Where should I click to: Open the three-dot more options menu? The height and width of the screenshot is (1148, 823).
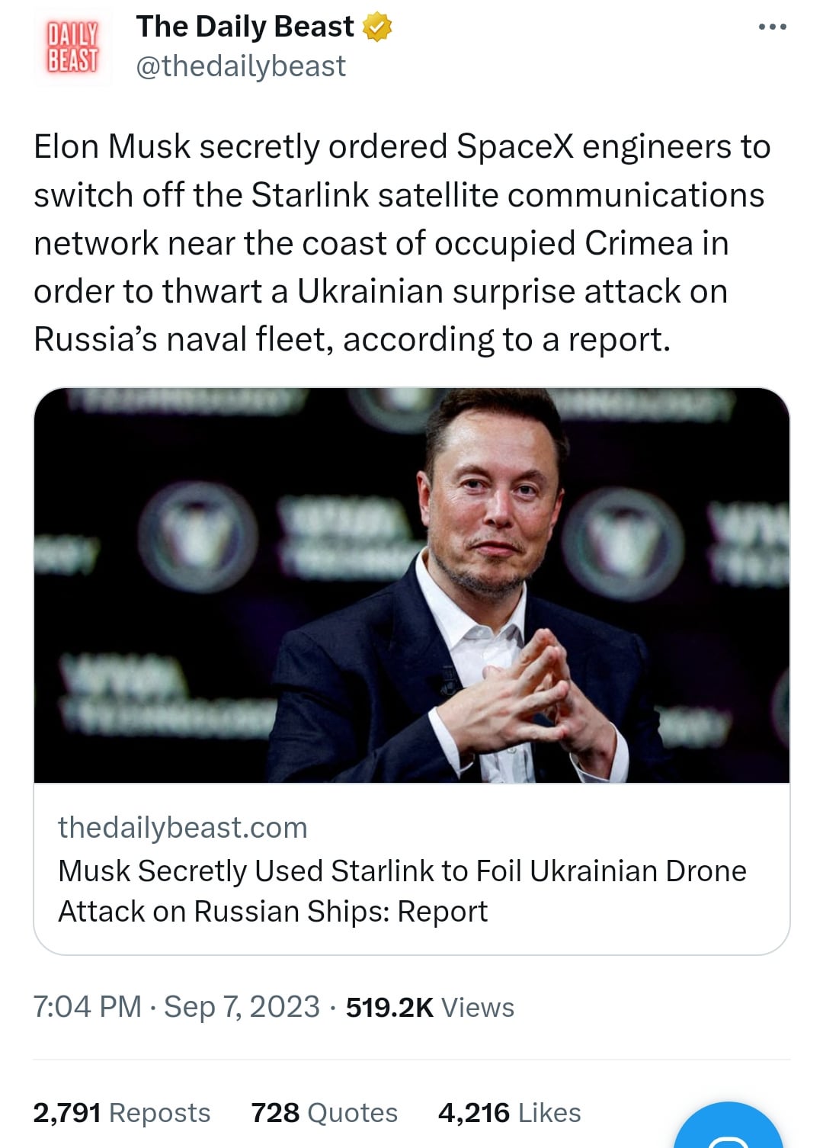pyautogui.click(x=772, y=27)
